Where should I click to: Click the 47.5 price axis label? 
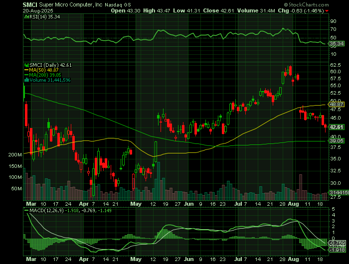coord(336,110)
